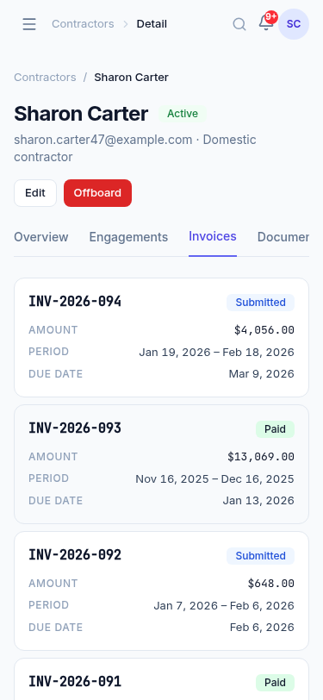
Task: Click the Active status badge
Action: coord(183,114)
